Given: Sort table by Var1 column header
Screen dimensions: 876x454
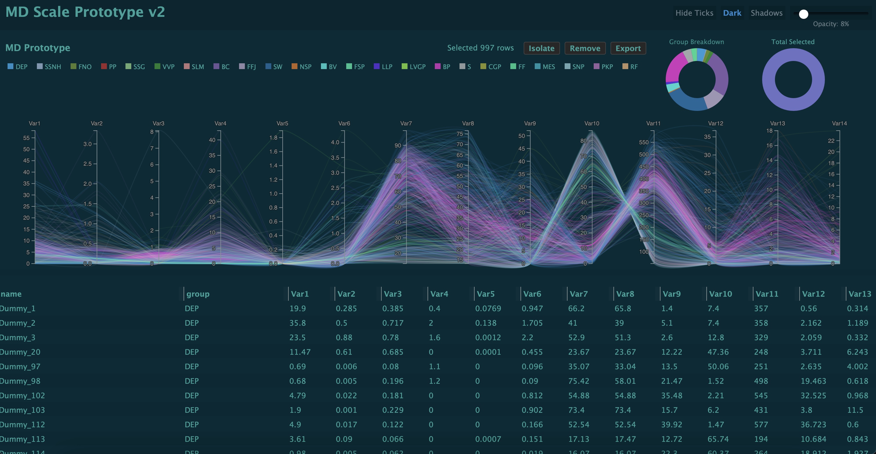Looking at the screenshot, I should pyautogui.click(x=299, y=294).
